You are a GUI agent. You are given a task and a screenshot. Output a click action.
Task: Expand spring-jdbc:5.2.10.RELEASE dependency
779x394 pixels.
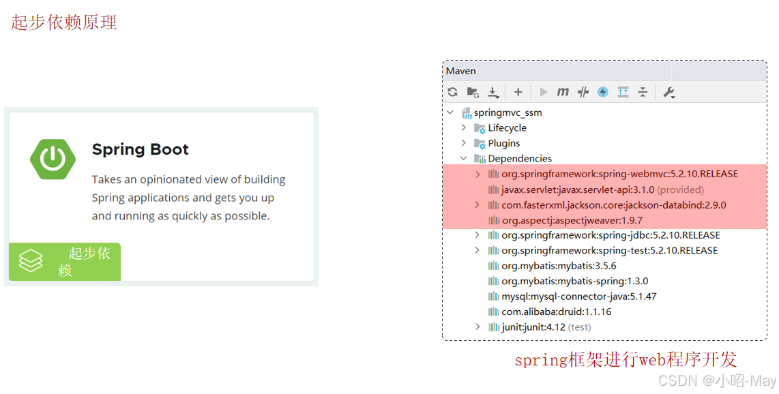pos(477,235)
